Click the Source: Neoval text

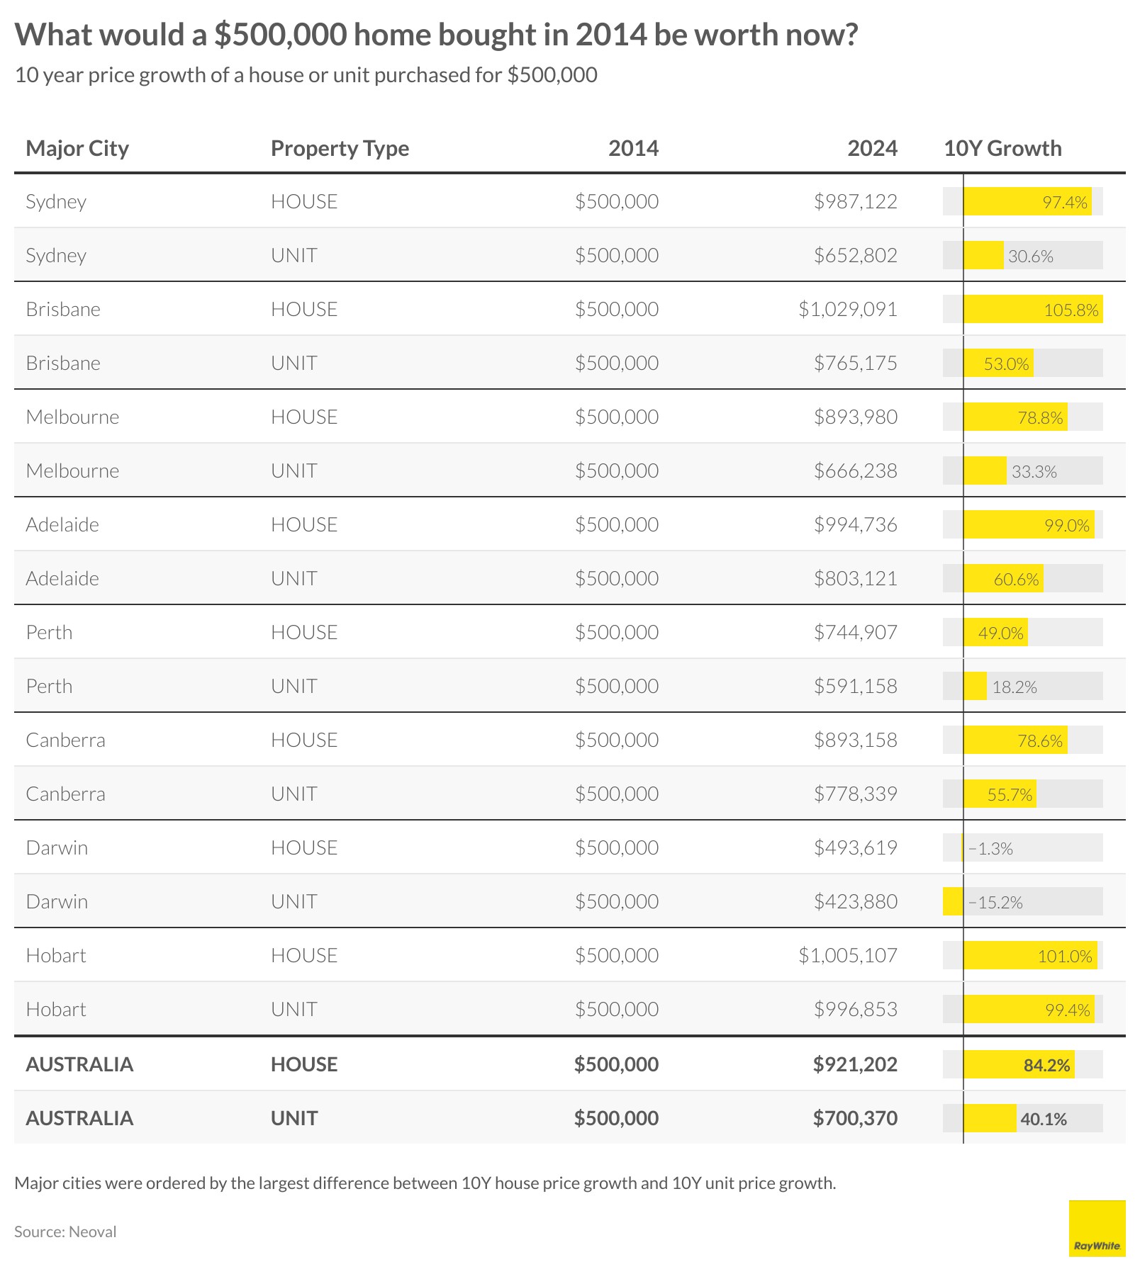coord(65,1231)
